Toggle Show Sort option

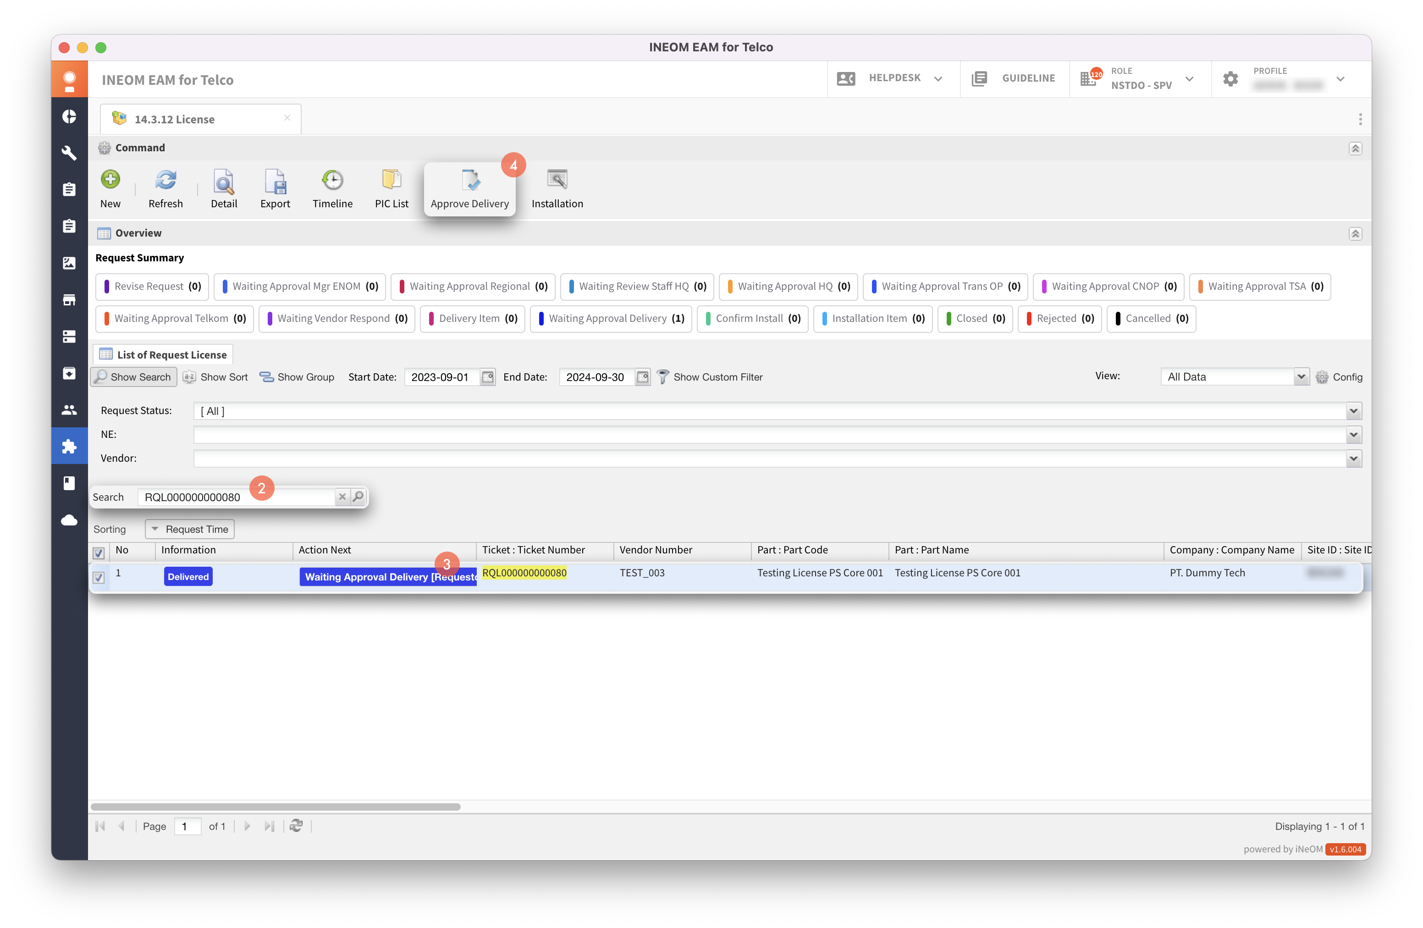pyautogui.click(x=216, y=377)
